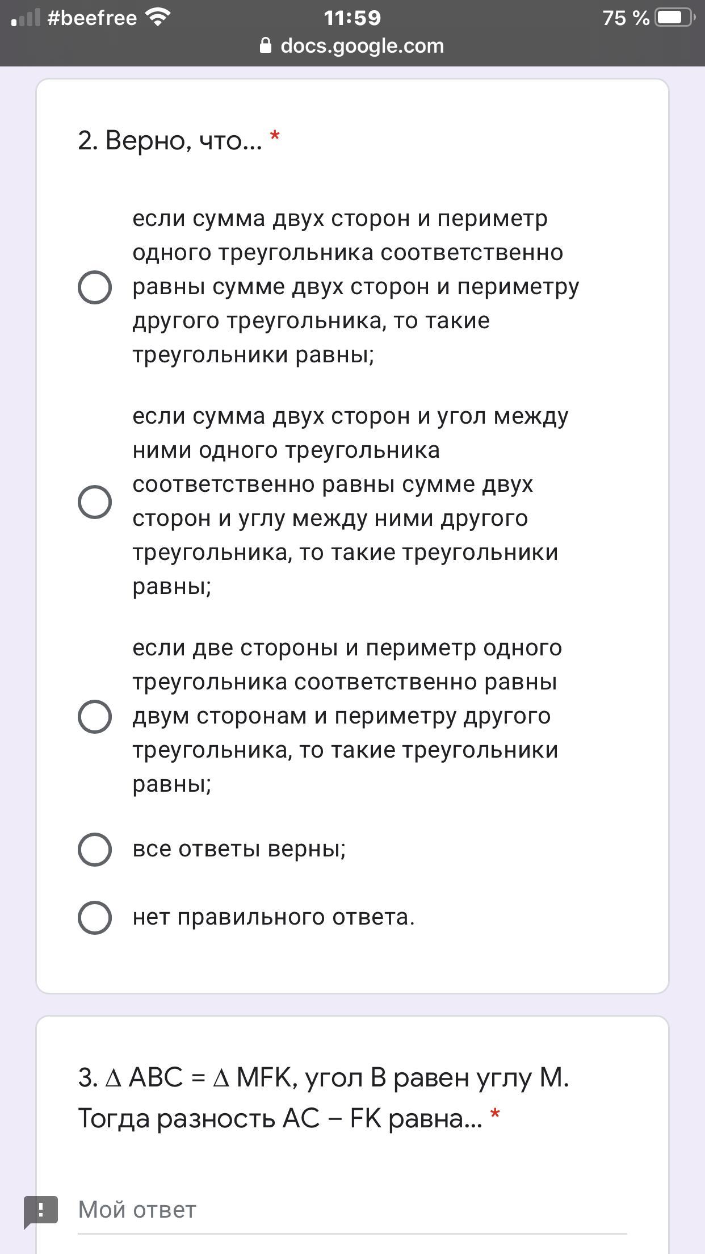Screen dimensions: 705x1254
Task: Select option about two sides and perimeter
Action: point(94,717)
